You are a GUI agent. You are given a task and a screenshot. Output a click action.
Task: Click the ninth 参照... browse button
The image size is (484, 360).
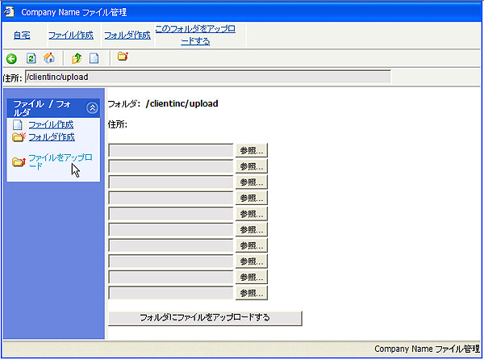[x=252, y=277]
